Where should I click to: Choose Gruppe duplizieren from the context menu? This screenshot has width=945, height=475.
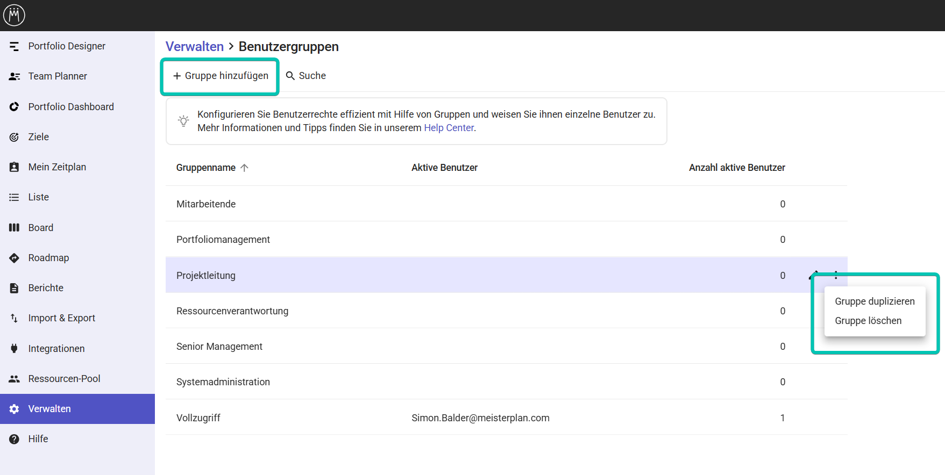[x=875, y=301]
